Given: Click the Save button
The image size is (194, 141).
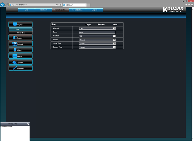Looking at the screenshot, I should [115, 25].
